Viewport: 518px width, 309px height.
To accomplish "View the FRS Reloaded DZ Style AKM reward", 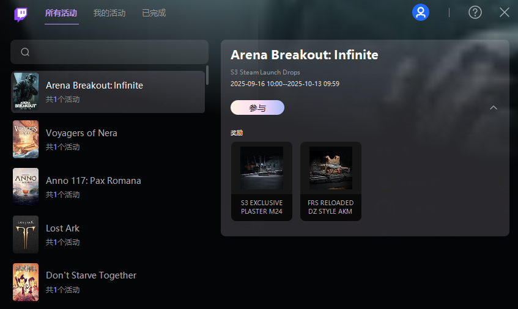I will pyautogui.click(x=331, y=181).
